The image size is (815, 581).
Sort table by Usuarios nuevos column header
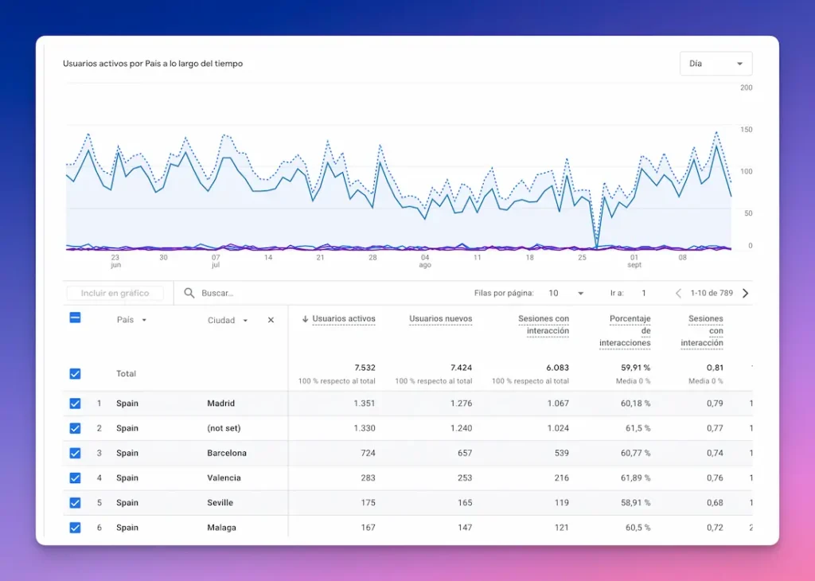coord(439,318)
